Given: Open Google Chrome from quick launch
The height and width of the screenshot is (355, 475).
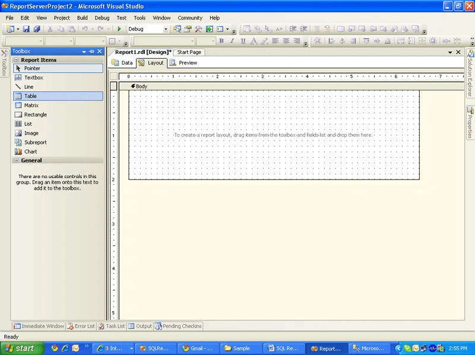Looking at the screenshot, I should point(55,348).
